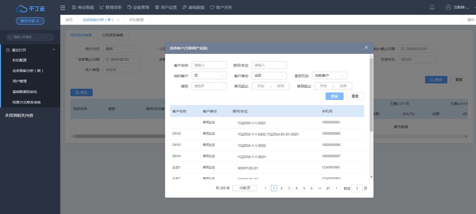The width and height of the screenshot is (476, 214).
Task: Go to page 3 in pagination
Action: pos(289,188)
